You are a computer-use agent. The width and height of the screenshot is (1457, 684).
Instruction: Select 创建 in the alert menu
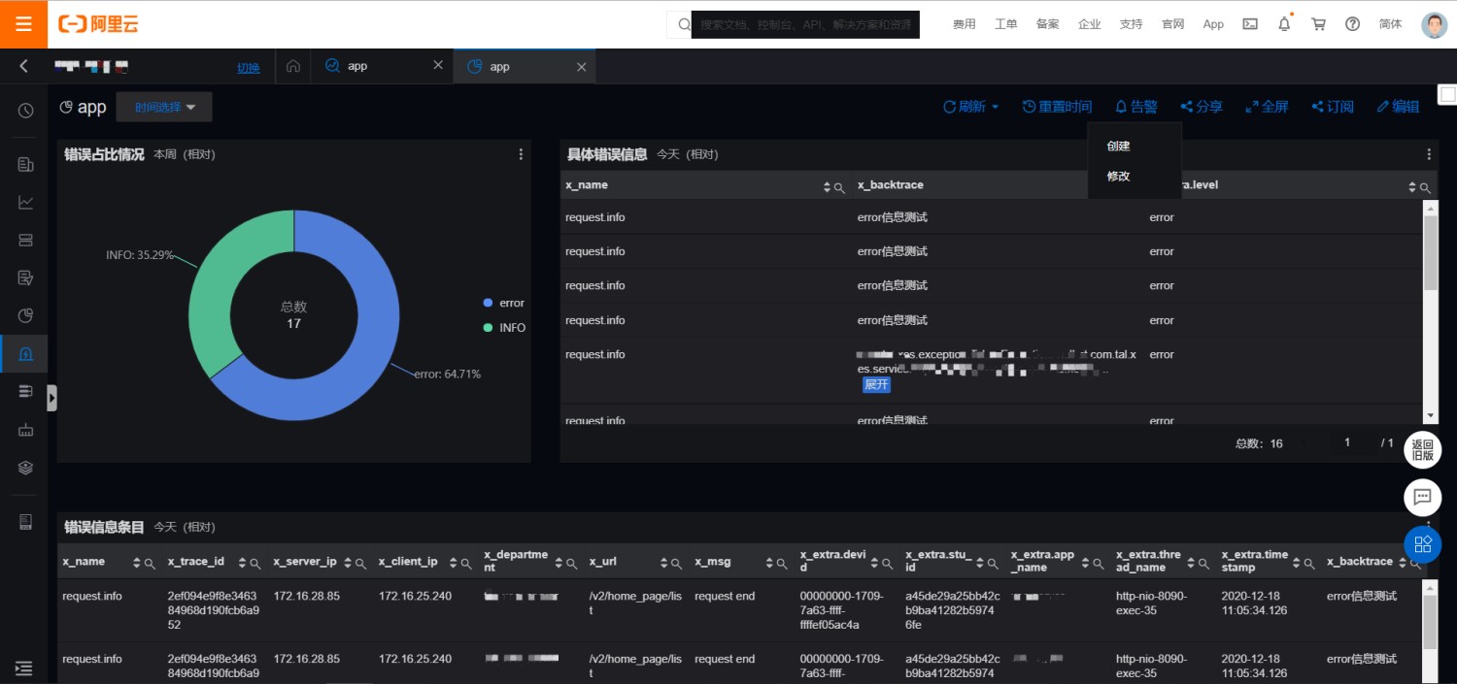(x=1119, y=147)
